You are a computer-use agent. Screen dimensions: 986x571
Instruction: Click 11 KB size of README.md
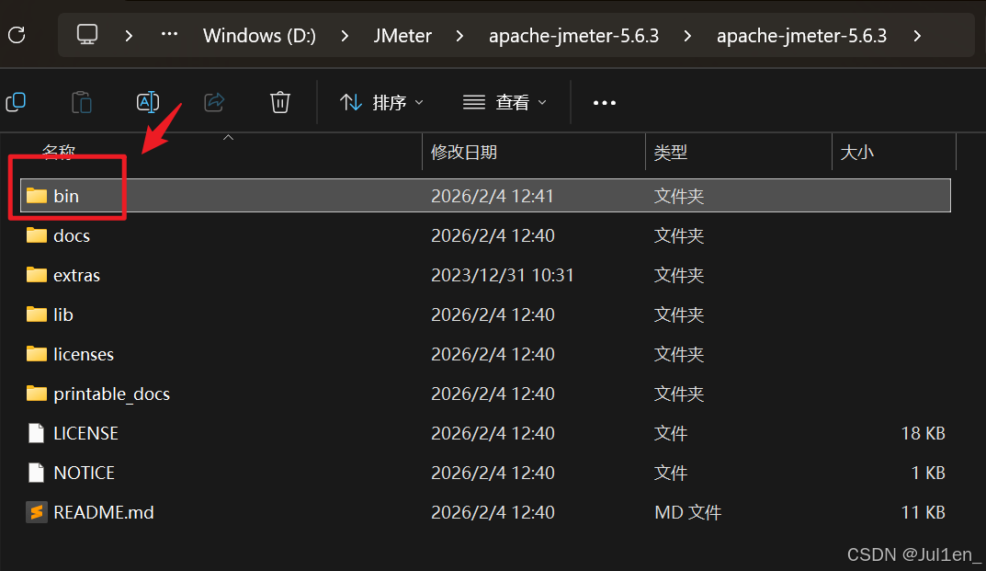click(924, 512)
